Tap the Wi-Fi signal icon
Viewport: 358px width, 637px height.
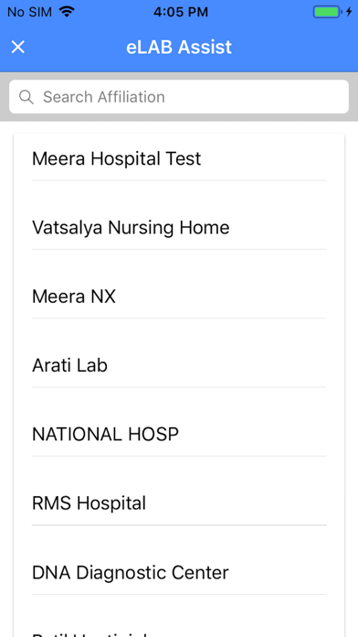click(67, 11)
